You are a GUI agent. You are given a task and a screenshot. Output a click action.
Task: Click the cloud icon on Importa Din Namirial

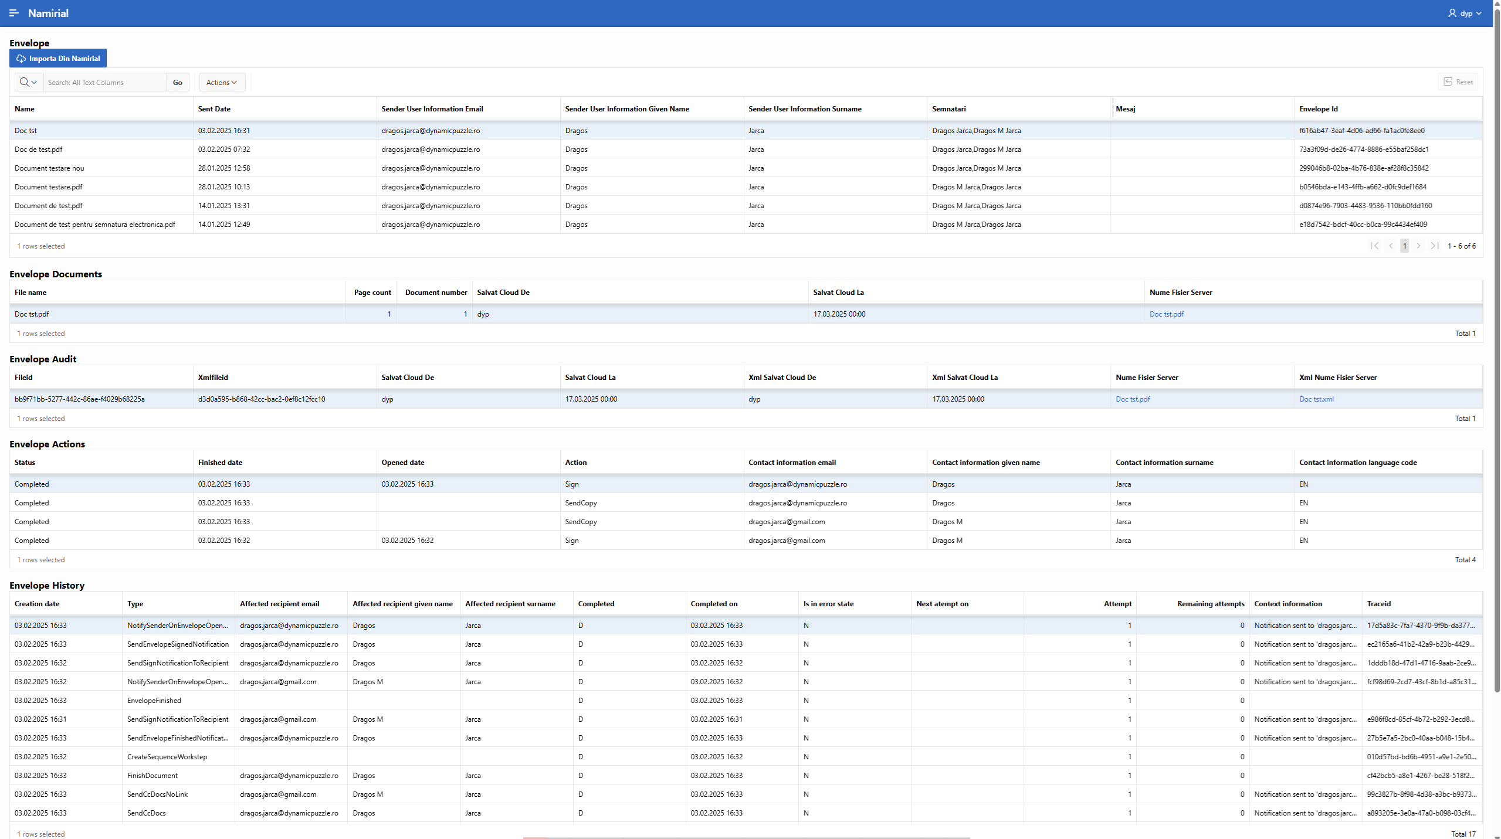21,58
